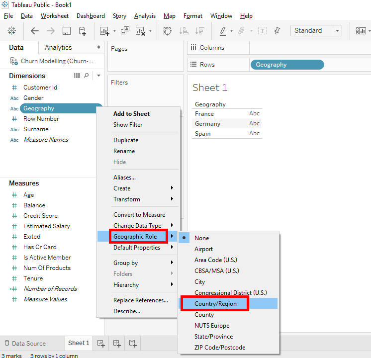The width and height of the screenshot is (371, 358).
Task: Open the Analysis menu in menu bar
Action: click(145, 16)
